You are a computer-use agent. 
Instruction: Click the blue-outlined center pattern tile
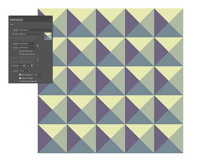111,80
